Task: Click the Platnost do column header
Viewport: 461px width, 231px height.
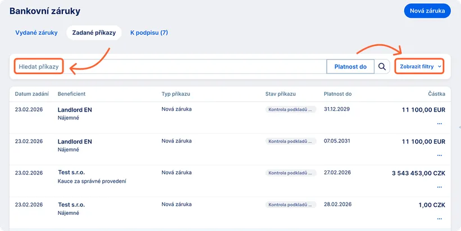Action: tap(337, 94)
